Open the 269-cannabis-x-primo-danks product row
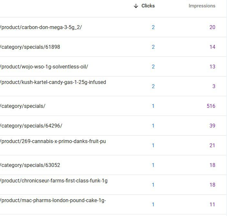227x216 pixels. 53,141
